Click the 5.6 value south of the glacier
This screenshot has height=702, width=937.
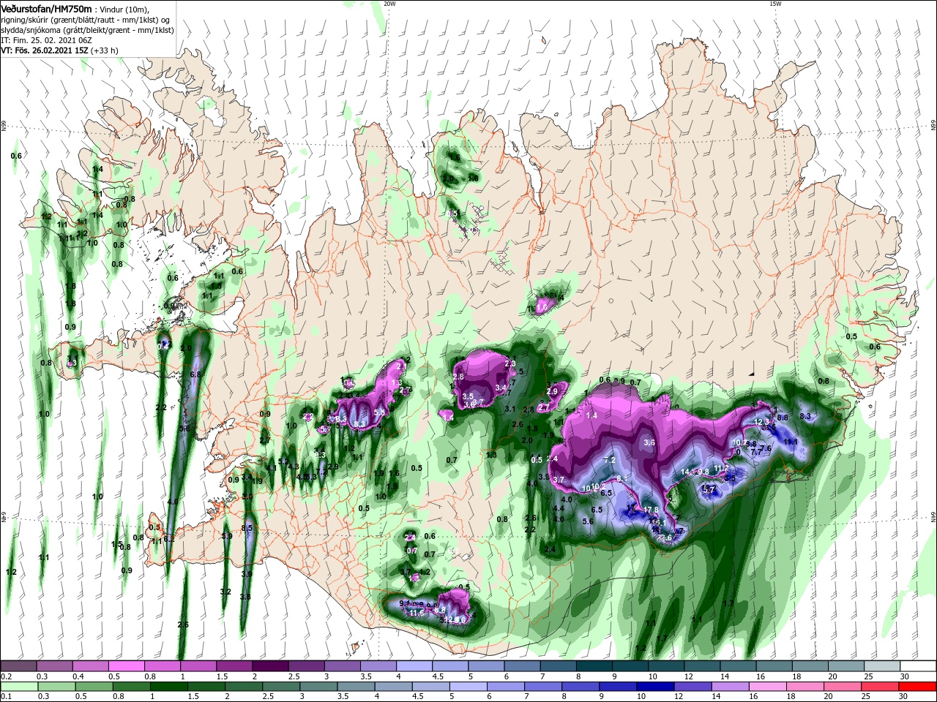click(x=587, y=521)
